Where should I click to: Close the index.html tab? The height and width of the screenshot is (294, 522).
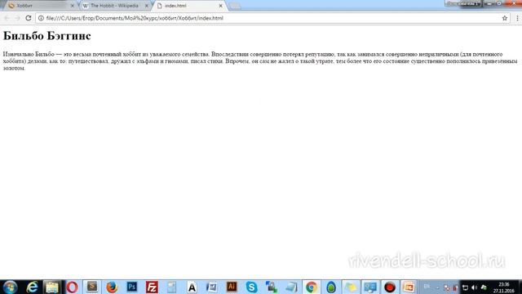tap(220, 6)
